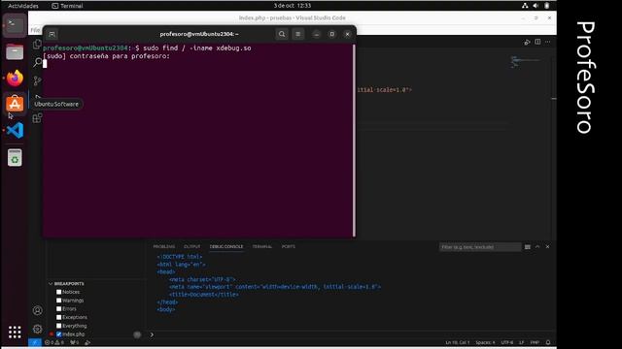The width and height of the screenshot is (622, 349).
Task: Open VS Code Source Control view
Action: coord(37,80)
